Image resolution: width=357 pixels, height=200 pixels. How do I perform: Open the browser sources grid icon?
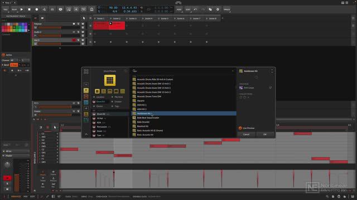tap(86, 72)
